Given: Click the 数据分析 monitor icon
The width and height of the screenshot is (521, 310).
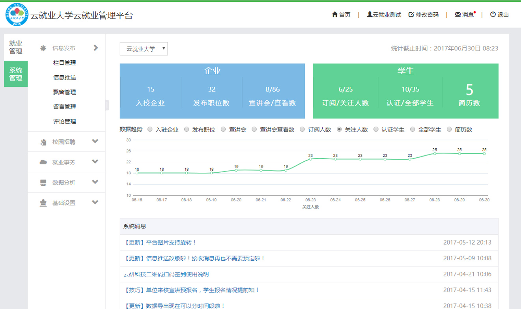Looking at the screenshot, I should pyautogui.click(x=43, y=182).
